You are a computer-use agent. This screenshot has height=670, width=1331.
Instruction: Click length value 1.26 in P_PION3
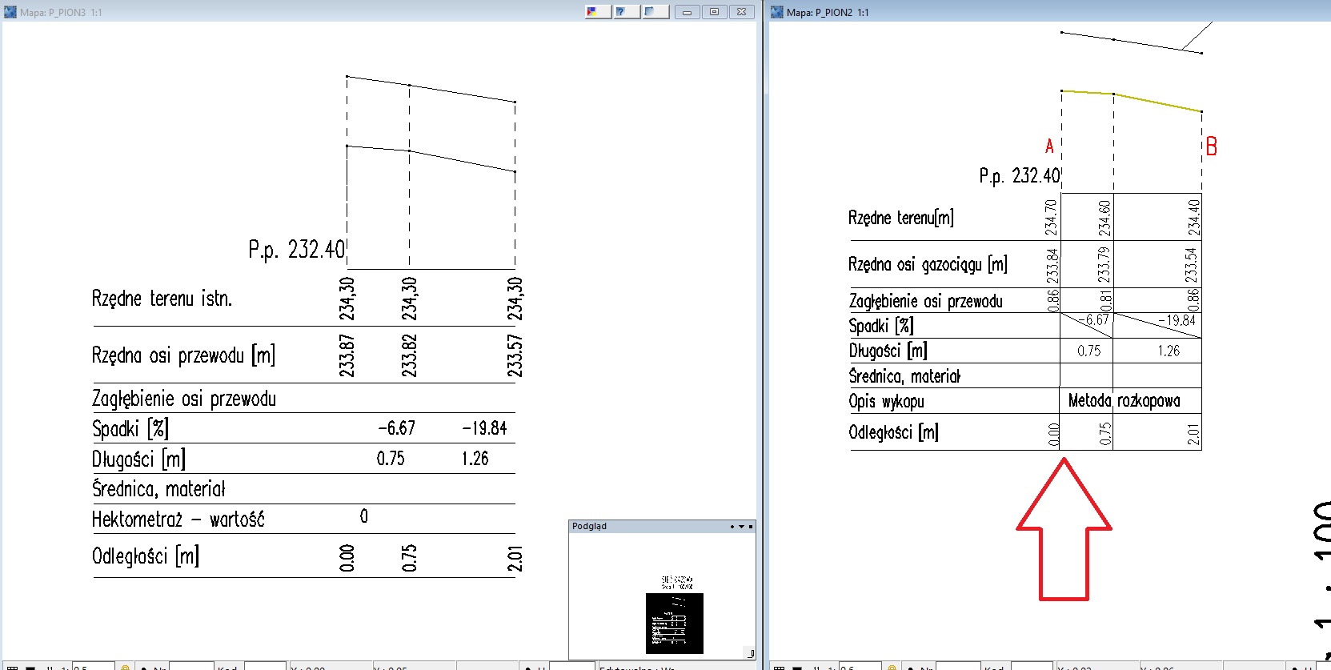pos(475,459)
